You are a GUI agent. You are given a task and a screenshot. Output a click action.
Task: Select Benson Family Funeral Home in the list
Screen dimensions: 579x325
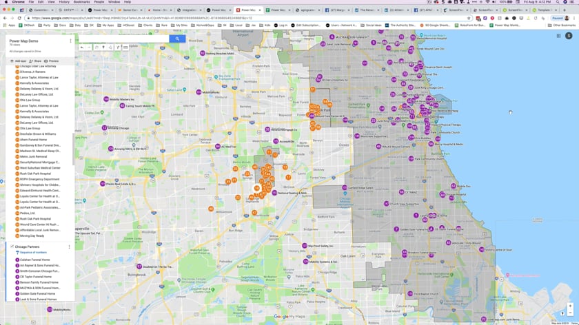pos(39,282)
